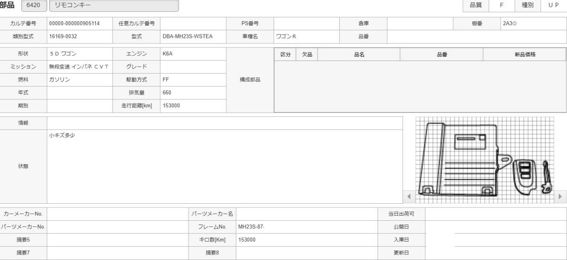Click the empty 摘要8 field
This screenshot has height=260, width=567.
click(307, 253)
